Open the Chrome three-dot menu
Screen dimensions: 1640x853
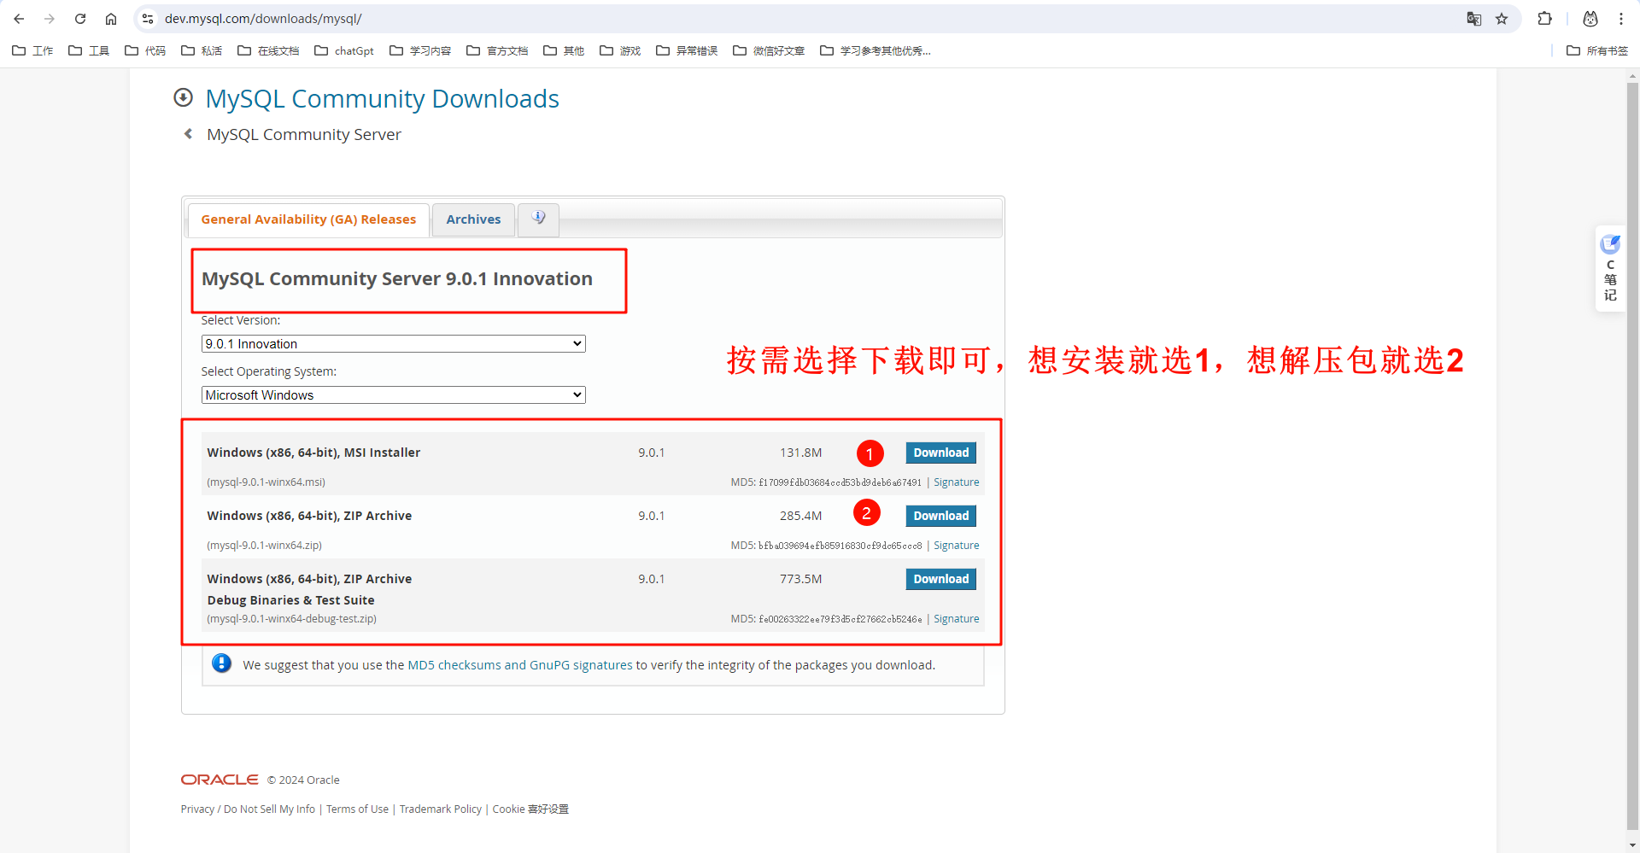click(1622, 18)
